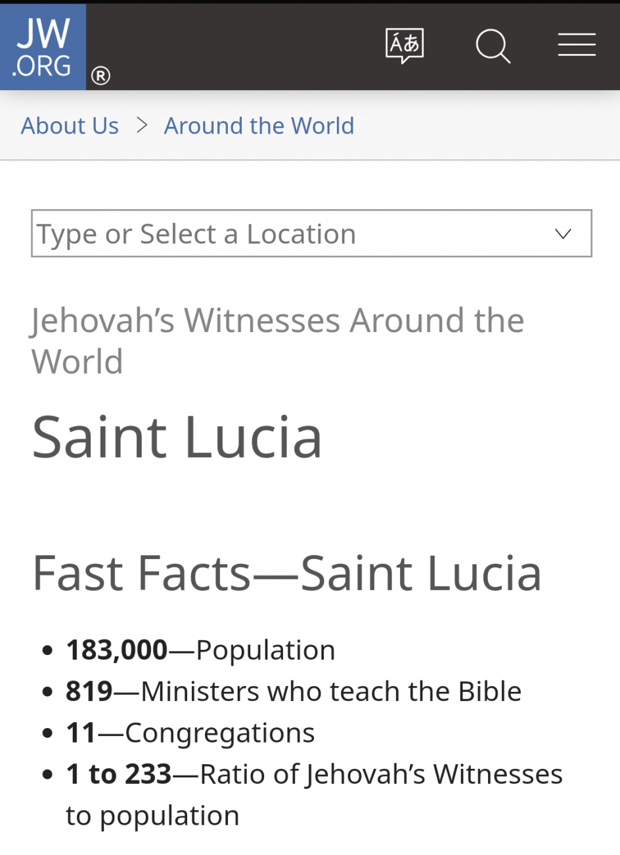Open the Around the World breadcrumb link
This screenshot has width=620, height=855.
tap(259, 126)
